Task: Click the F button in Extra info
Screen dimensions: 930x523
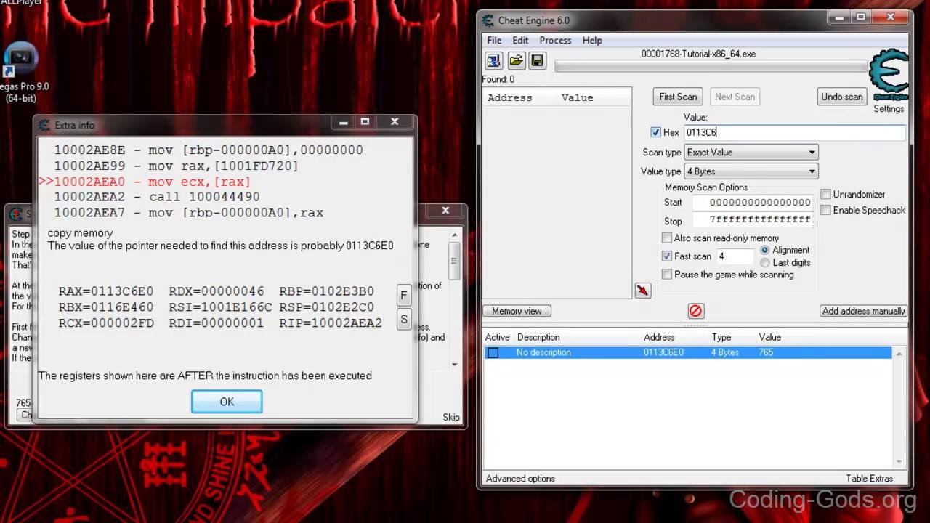Action: point(403,295)
